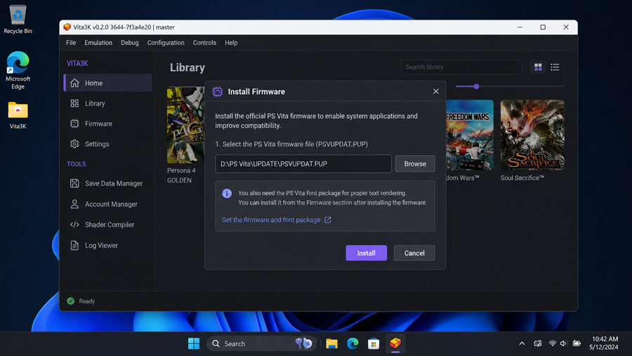This screenshot has width=632, height=356.
Task: Click the Install Firmware chip icon
Action: [x=217, y=92]
